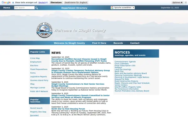This screenshot has height=117, width=188.
Task: Open the Department Directory
Action: point(74,8)
